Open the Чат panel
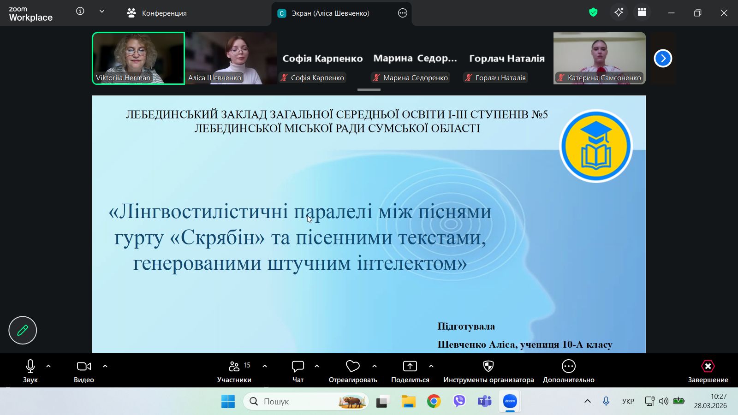 [x=298, y=371]
